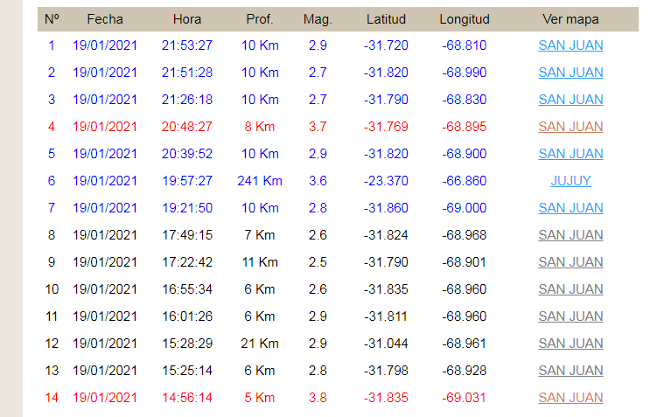Image resolution: width=650 pixels, height=417 pixels.
Task: Click SAN JUAN link in row 11
Action: (570, 316)
